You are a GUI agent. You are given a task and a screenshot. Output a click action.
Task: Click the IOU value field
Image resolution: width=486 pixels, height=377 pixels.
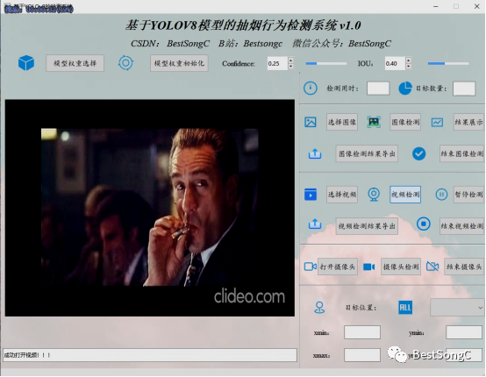[395, 63]
